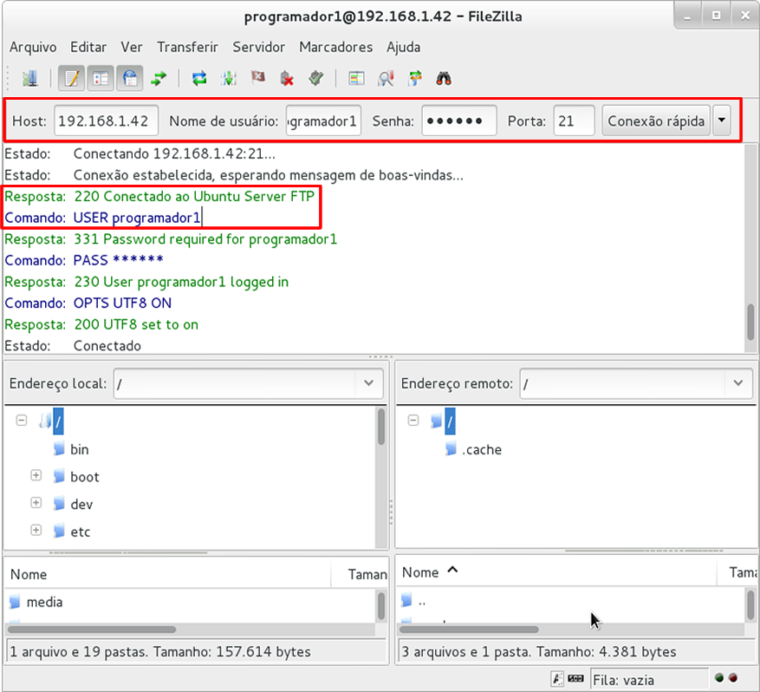Screen dimensions: 760x692
Task: Click the Conexão rápida button
Action: (x=656, y=121)
